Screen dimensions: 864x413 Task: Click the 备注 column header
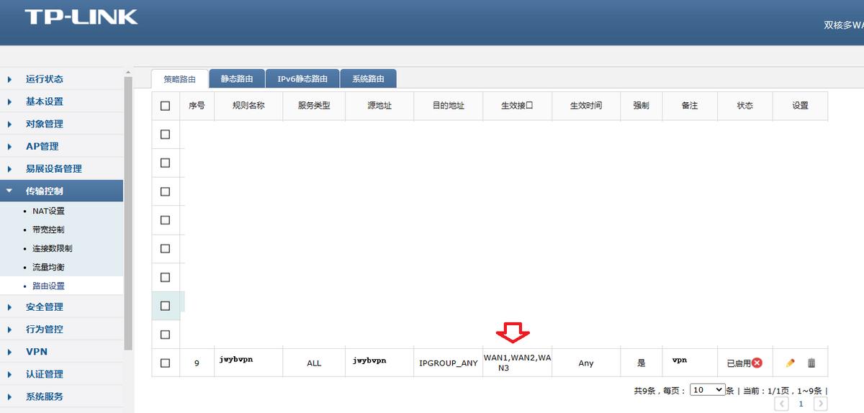point(690,106)
